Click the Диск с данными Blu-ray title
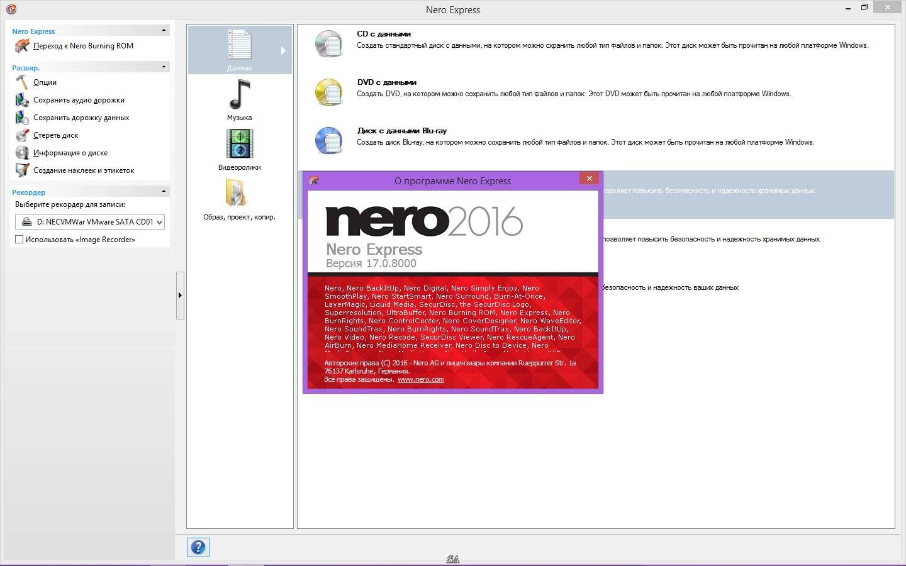Image resolution: width=906 pixels, height=566 pixels. (x=401, y=131)
